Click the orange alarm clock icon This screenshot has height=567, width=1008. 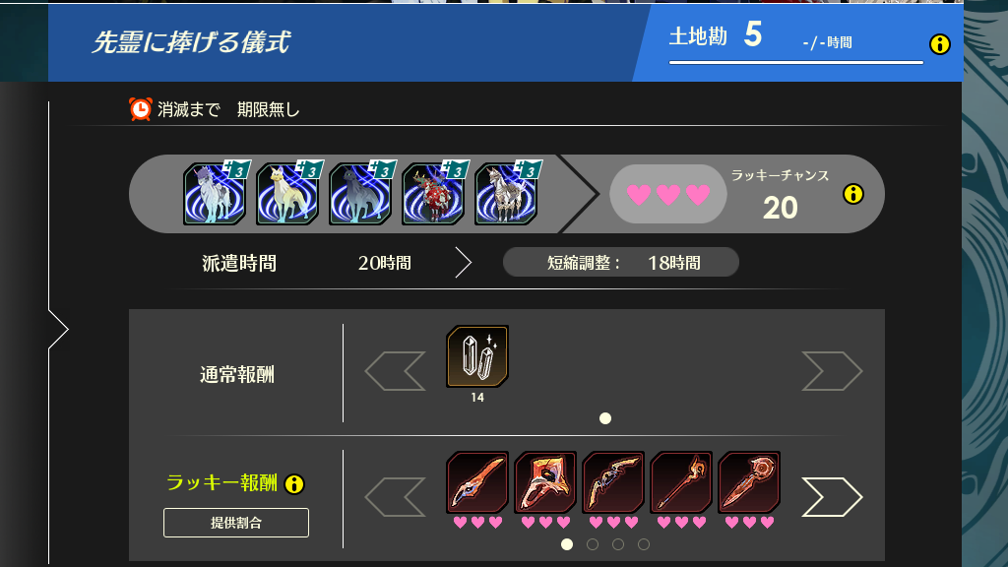click(140, 109)
